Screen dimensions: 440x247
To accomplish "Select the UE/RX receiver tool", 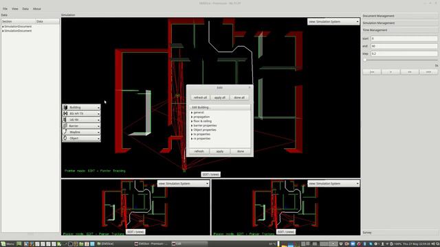I will pos(81,119).
